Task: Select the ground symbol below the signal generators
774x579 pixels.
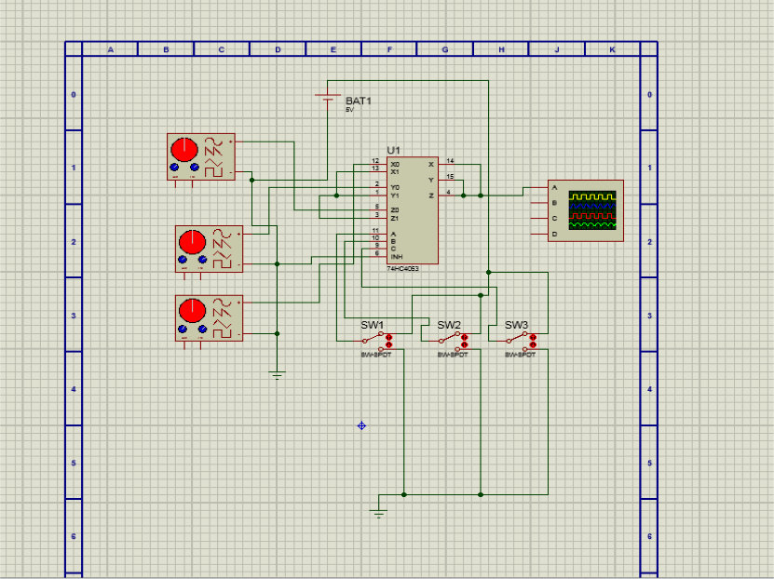Action: [x=277, y=375]
